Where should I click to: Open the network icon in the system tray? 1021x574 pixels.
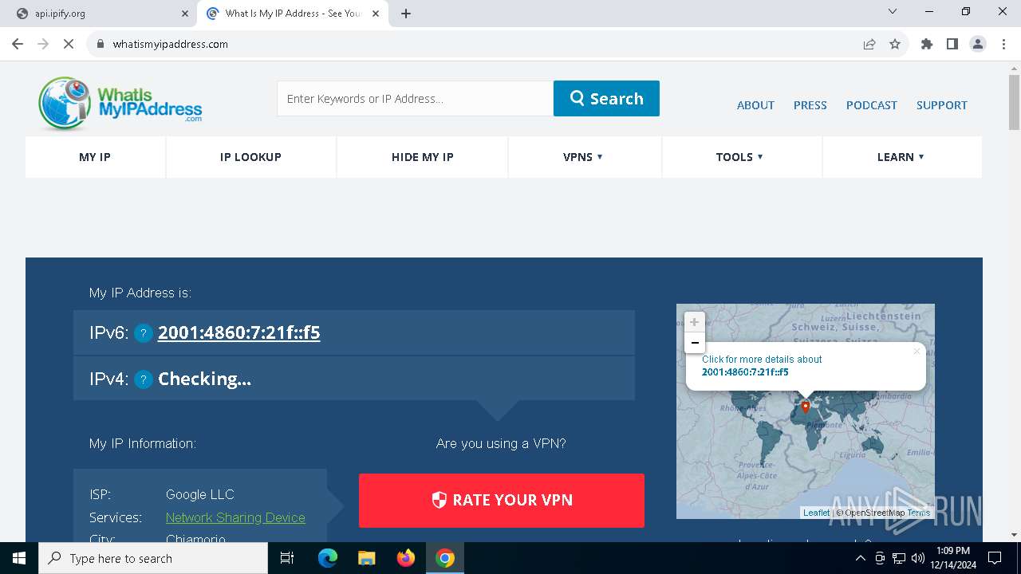tap(898, 558)
